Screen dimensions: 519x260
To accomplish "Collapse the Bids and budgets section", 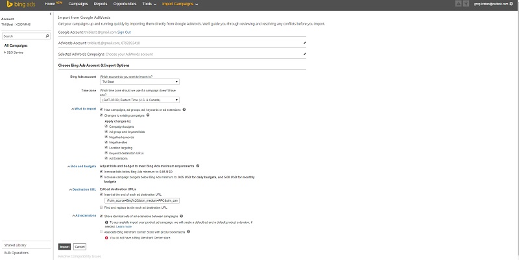I will (x=82, y=167).
